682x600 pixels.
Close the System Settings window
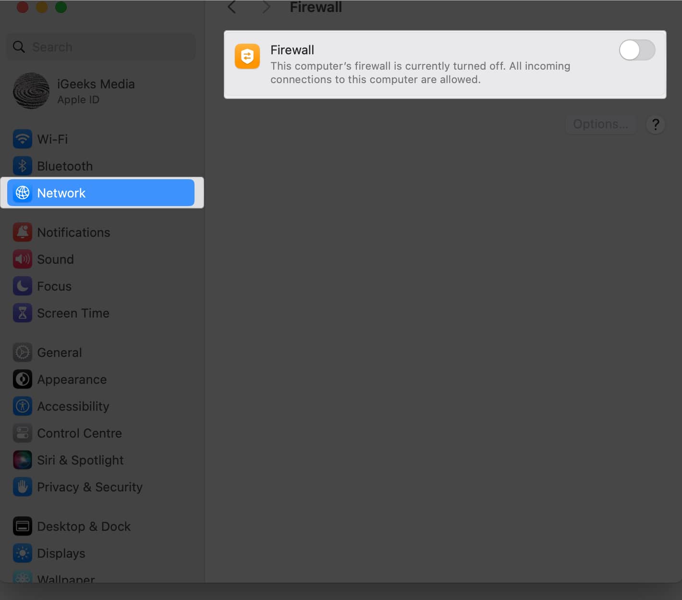[23, 7]
